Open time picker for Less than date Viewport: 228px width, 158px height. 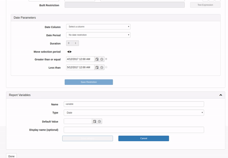pos(102,67)
